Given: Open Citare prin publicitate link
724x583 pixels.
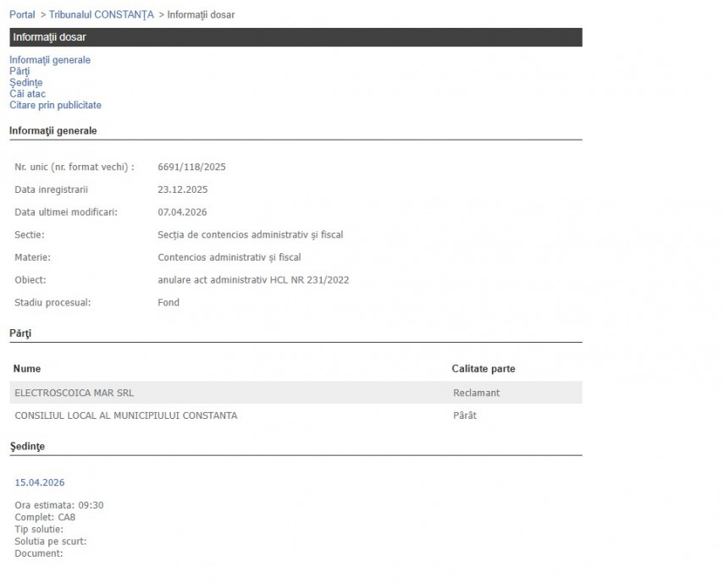Looking at the screenshot, I should point(55,106).
